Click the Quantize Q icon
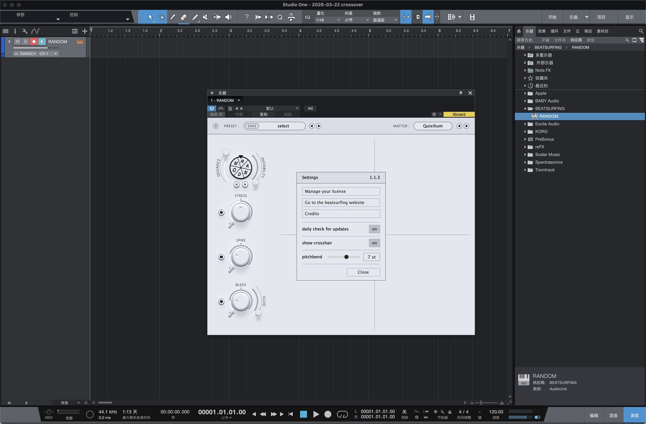The height and width of the screenshot is (424, 646). 280,17
